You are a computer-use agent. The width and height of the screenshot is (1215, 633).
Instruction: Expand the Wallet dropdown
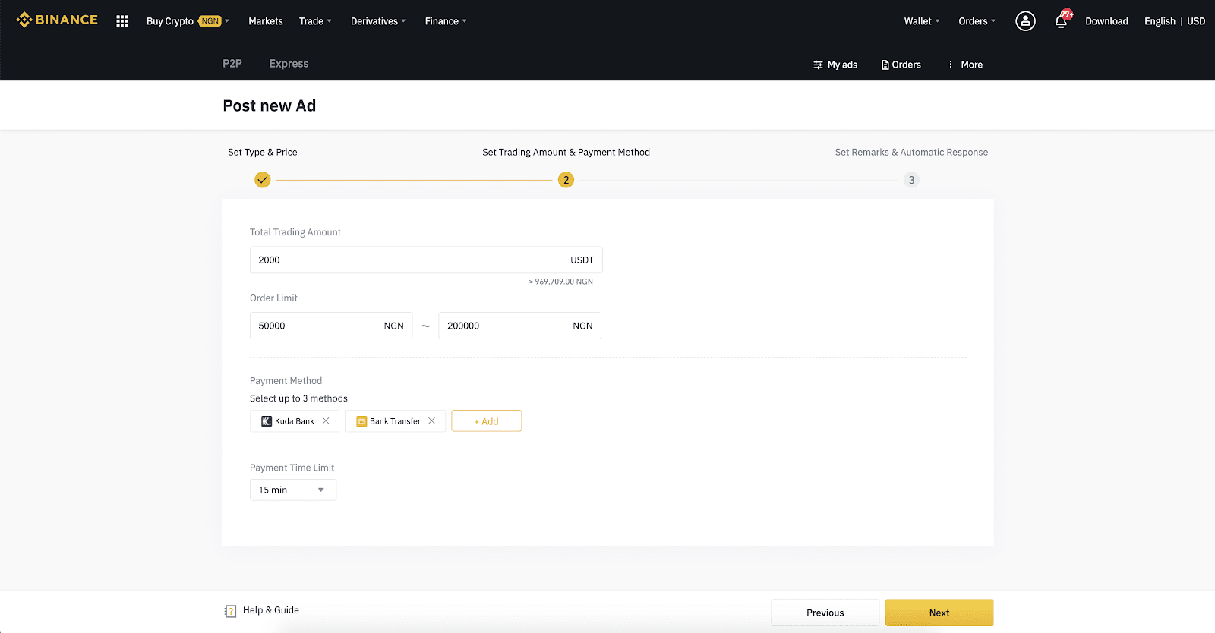coord(922,21)
